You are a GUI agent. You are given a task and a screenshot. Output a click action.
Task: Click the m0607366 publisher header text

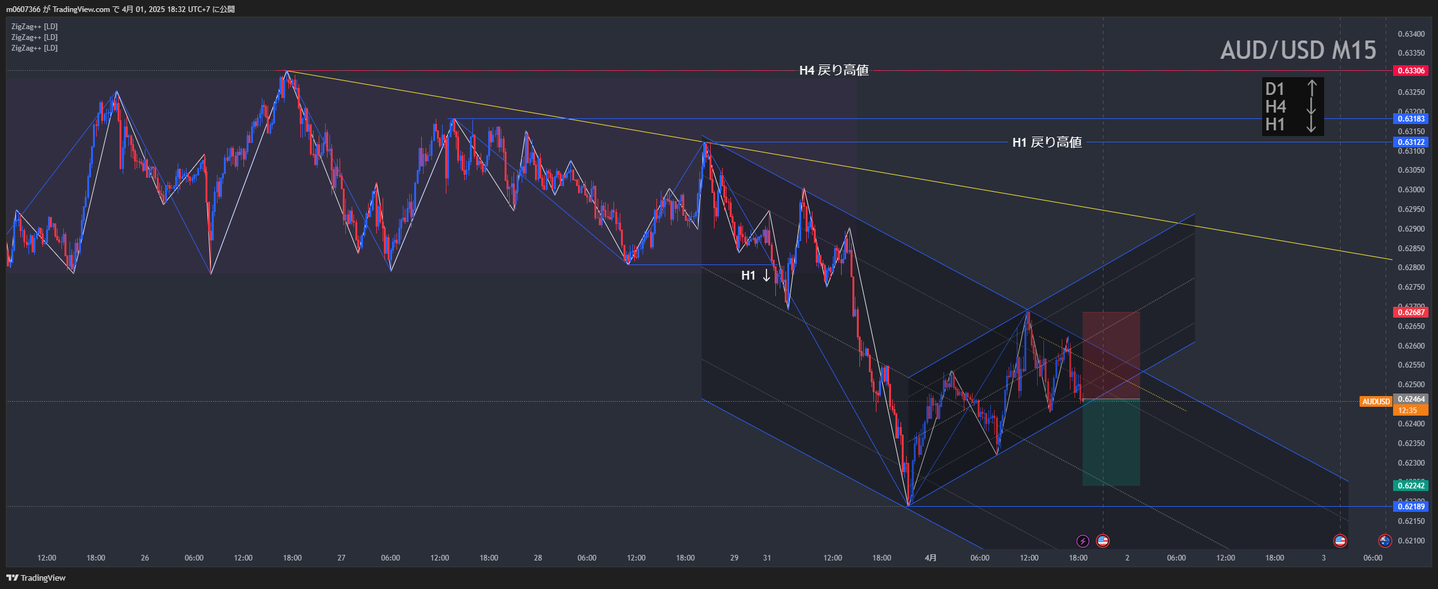120,9
